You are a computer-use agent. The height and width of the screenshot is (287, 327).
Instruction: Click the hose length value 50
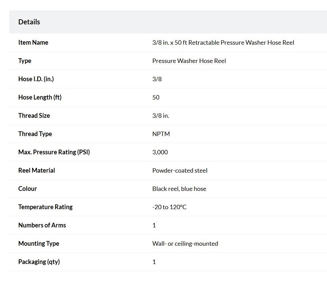point(156,97)
